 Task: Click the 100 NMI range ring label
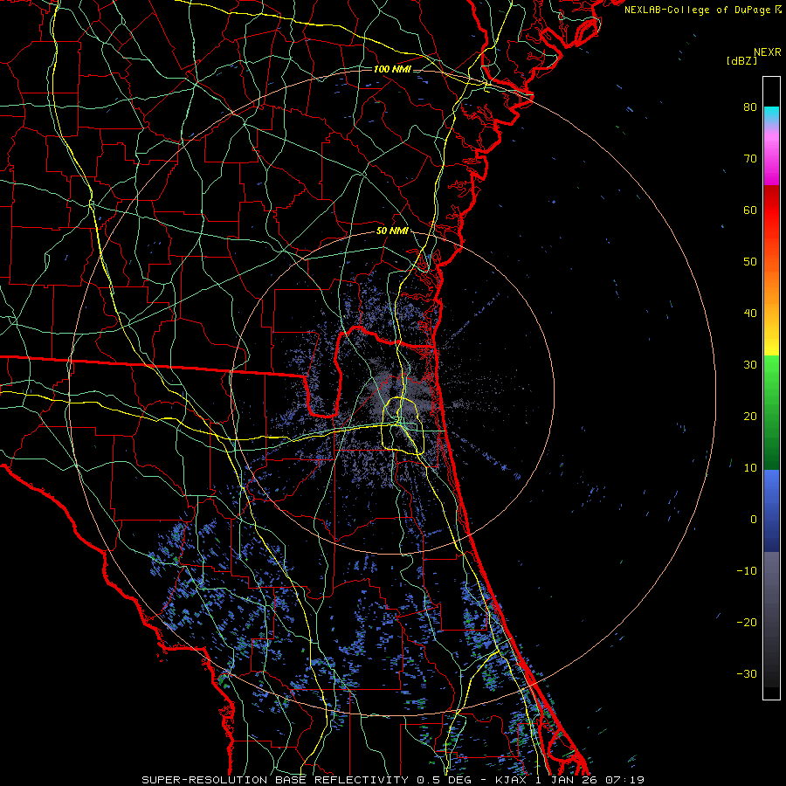click(x=392, y=69)
